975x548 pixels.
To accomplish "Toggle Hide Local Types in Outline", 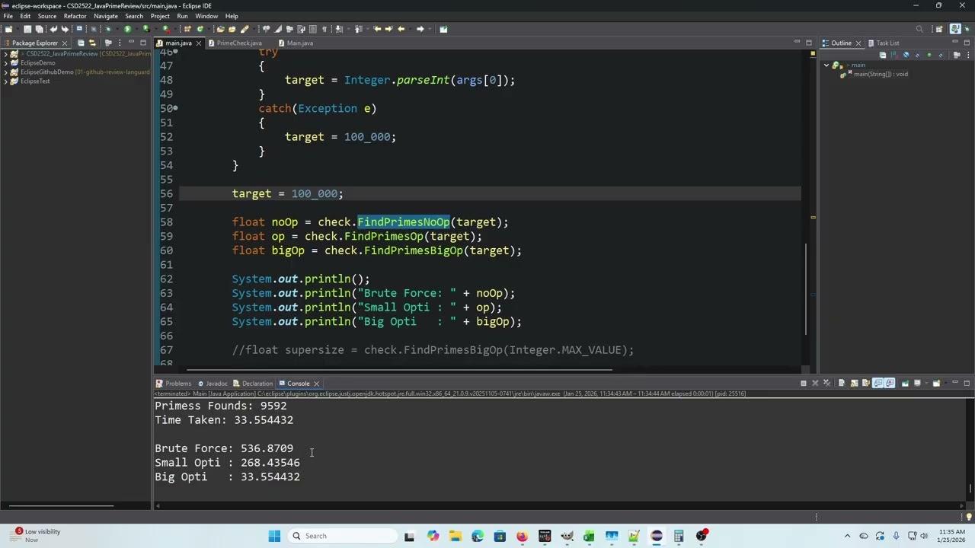I will [941, 55].
